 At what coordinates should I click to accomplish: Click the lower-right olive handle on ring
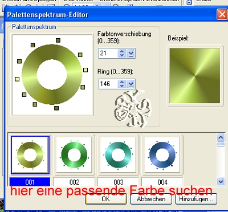[x=83, y=87]
